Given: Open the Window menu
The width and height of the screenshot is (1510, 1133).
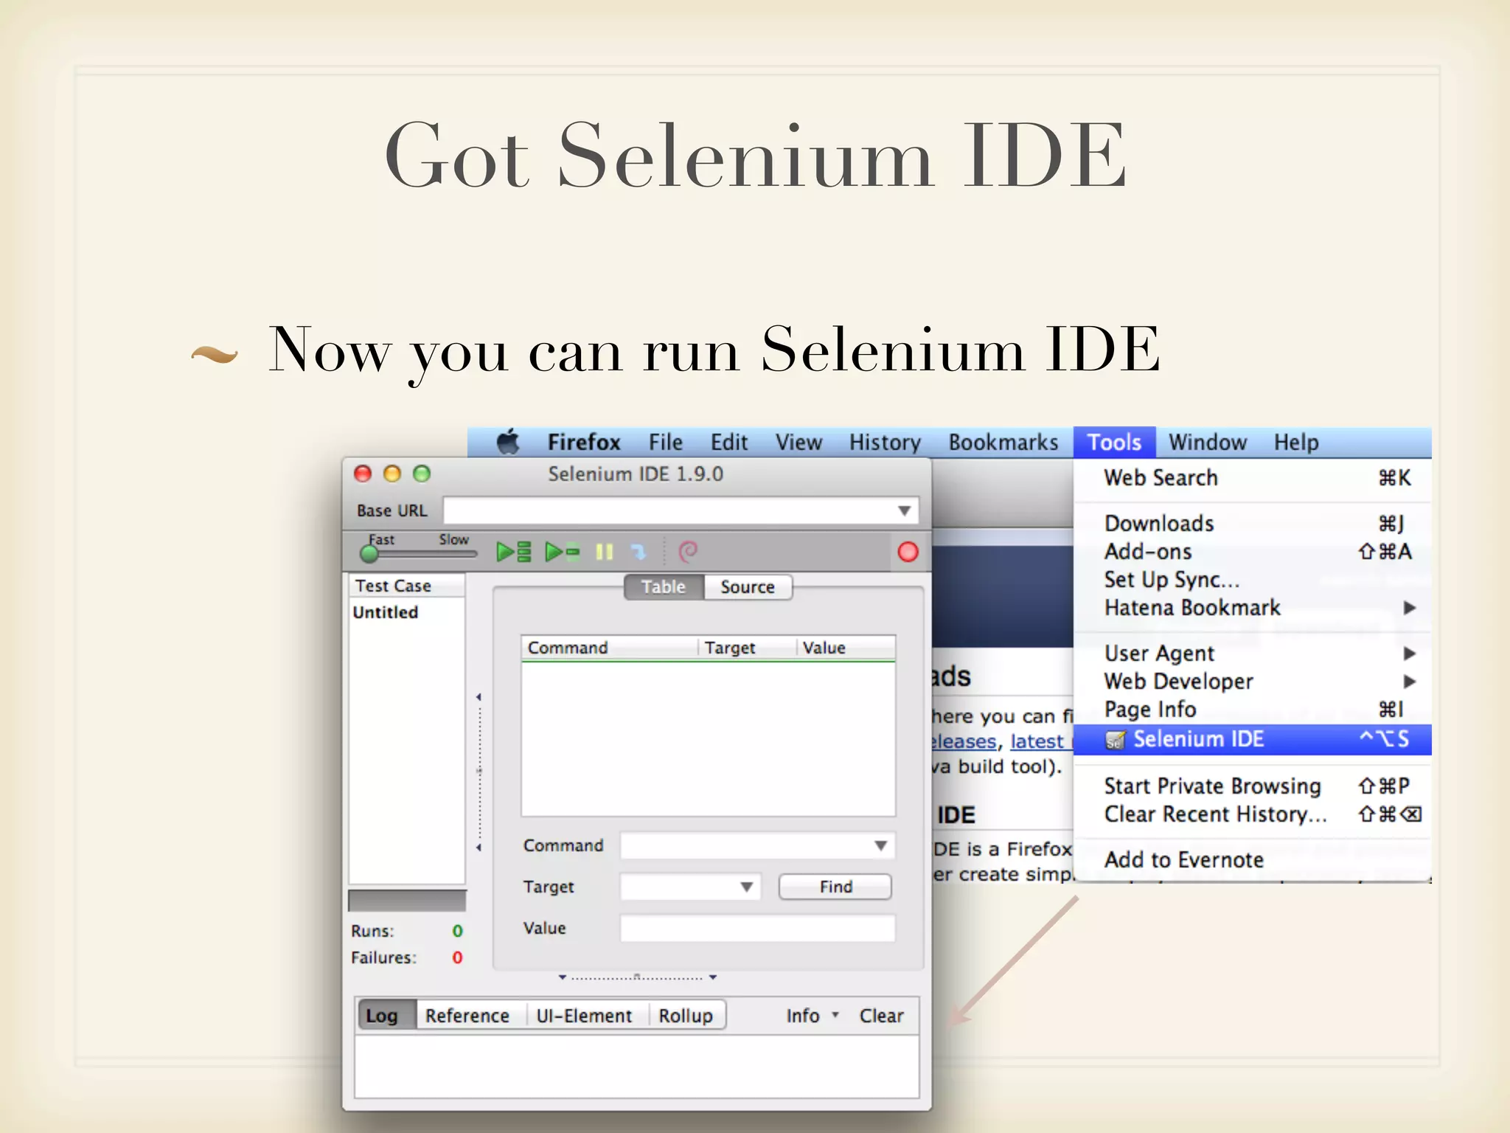Looking at the screenshot, I should (x=1208, y=443).
